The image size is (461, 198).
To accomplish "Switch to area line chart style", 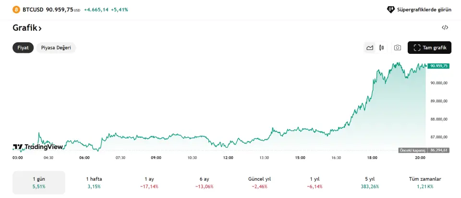I will pyautogui.click(x=370, y=48).
